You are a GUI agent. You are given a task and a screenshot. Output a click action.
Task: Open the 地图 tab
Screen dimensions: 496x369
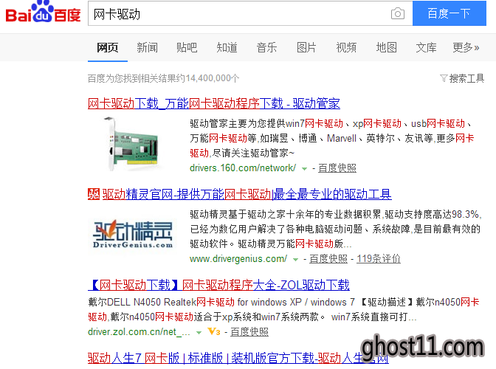pos(386,47)
